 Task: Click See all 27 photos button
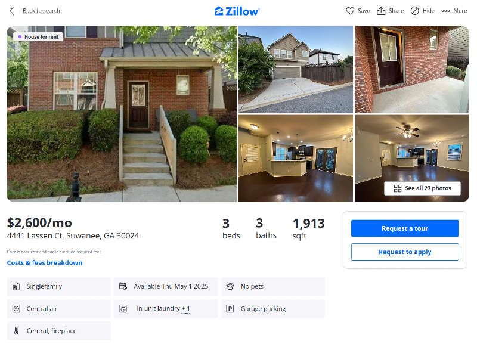(422, 188)
